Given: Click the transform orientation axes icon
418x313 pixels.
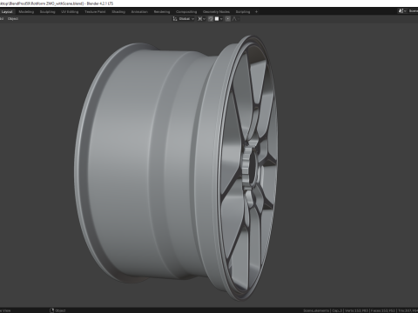Looking at the screenshot, I should point(175,19).
